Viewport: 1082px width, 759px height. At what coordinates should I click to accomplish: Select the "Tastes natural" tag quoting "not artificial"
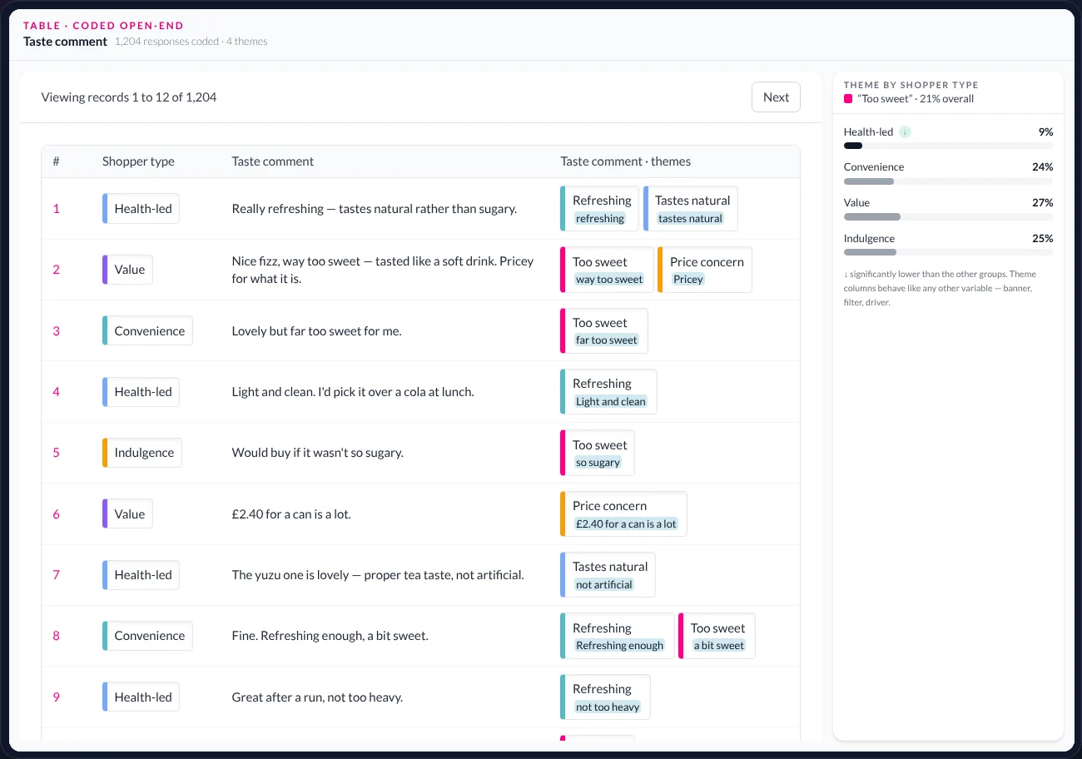coord(608,575)
